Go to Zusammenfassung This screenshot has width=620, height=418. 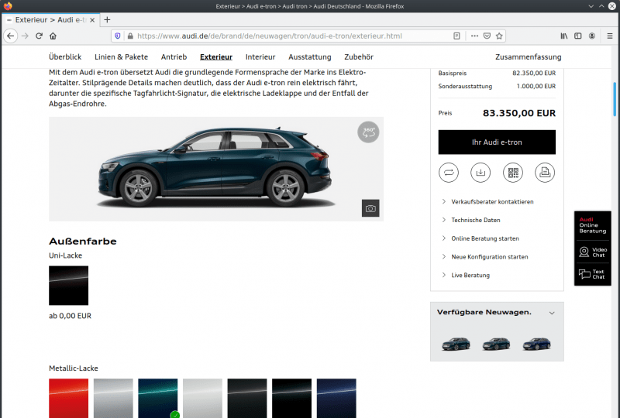click(528, 57)
